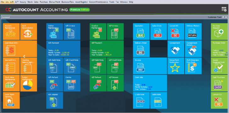Open the Cancel S/O tile

pos(176,32)
